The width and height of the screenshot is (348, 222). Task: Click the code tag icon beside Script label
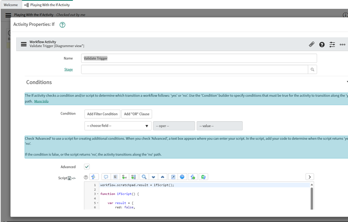coord(74,178)
